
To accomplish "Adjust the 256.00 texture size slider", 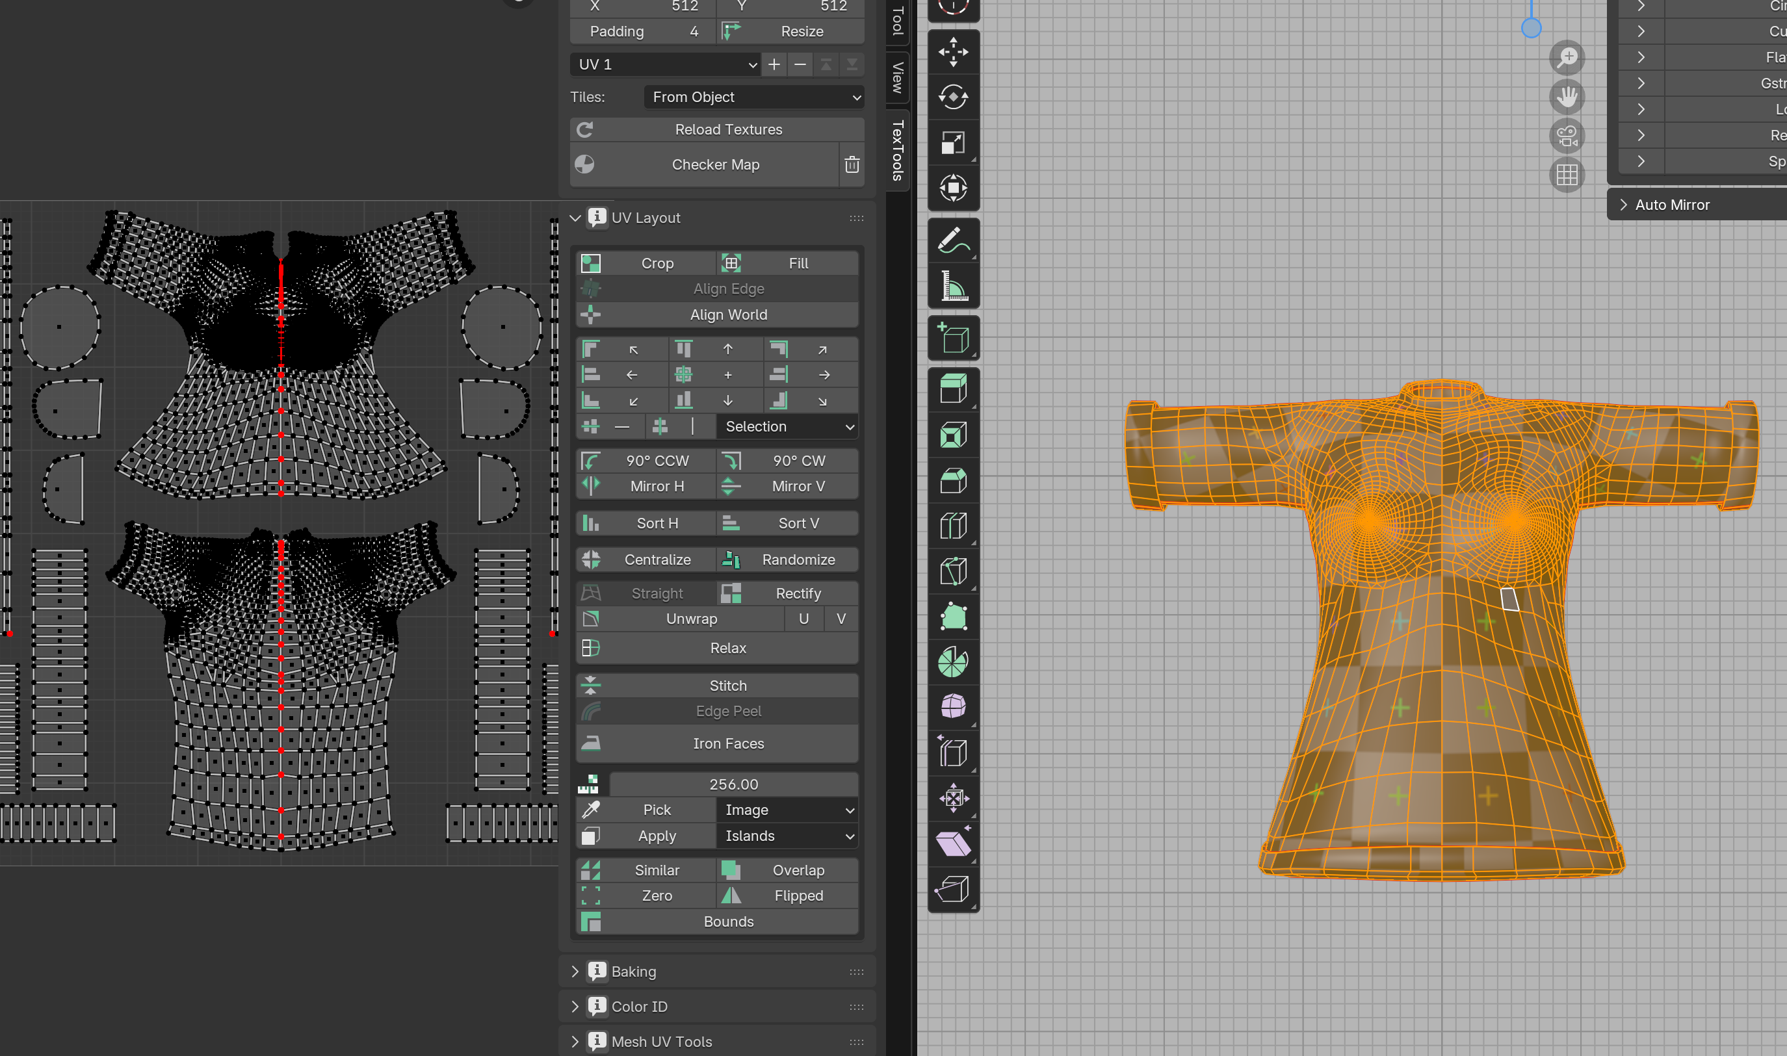I will (733, 784).
